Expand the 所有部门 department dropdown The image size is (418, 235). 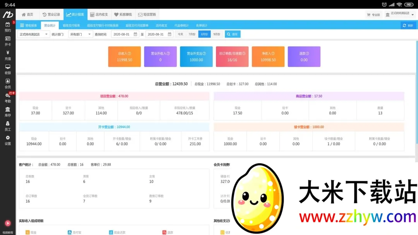coord(81,34)
